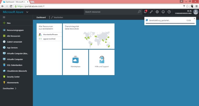
Task: Click the Neu text in sidebar
Action: (x=9, y=23)
